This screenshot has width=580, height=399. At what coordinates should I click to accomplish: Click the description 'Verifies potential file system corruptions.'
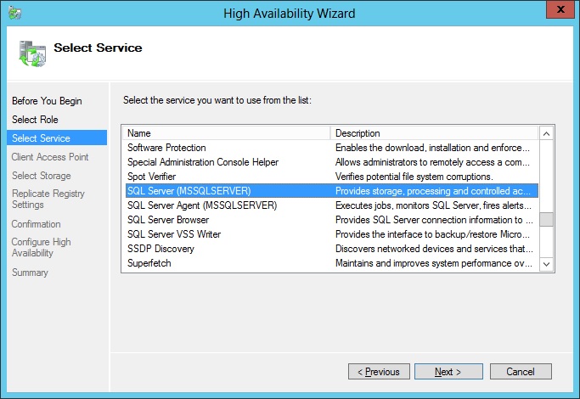click(x=414, y=177)
